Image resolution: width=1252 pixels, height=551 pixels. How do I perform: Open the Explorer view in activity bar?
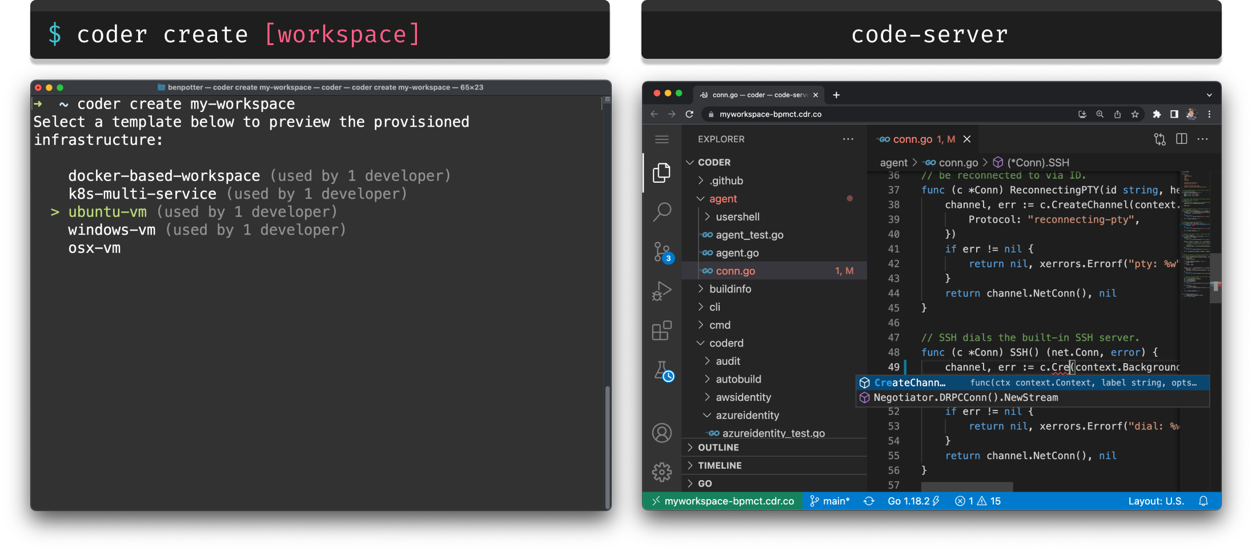[x=661, y=172]
